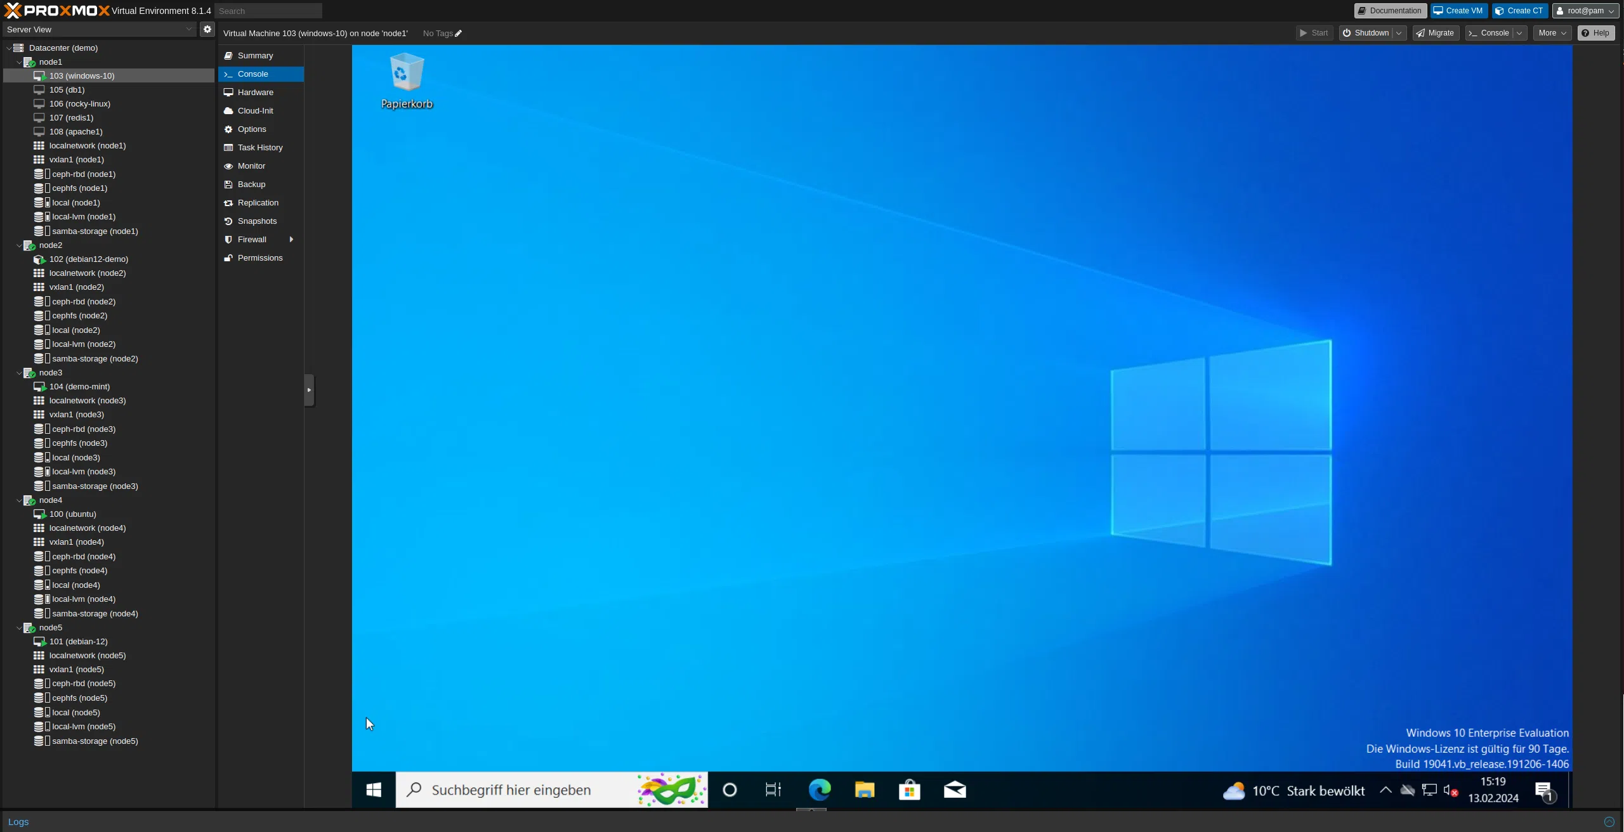The image size is (1624, 832).
Task: Expand the Firewall submenu arrow
Action: tap(291, 239)
